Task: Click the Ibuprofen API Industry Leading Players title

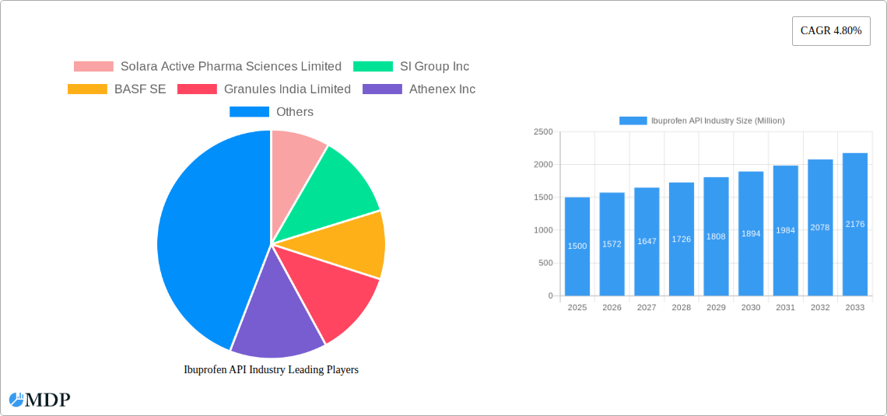Action: (272, 370)
